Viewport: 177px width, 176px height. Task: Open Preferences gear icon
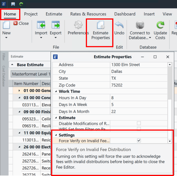(78, 25)
